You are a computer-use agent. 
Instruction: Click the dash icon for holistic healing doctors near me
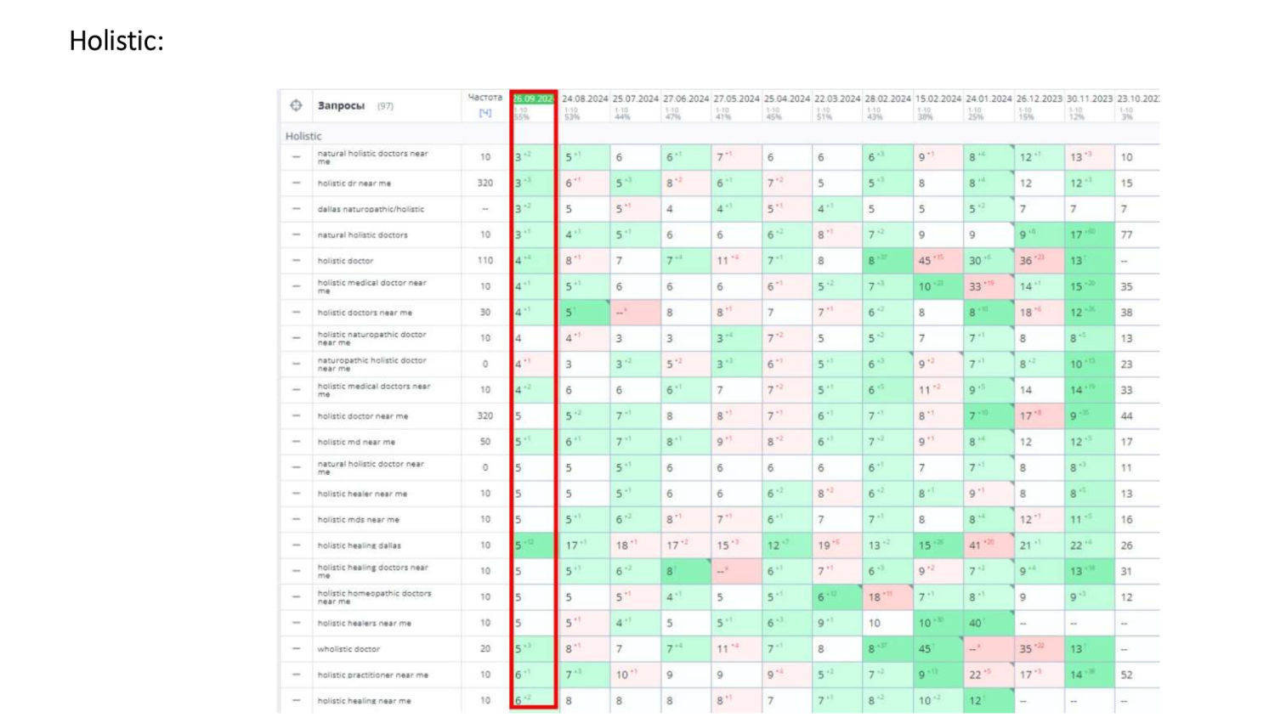(x=296, y=571)
